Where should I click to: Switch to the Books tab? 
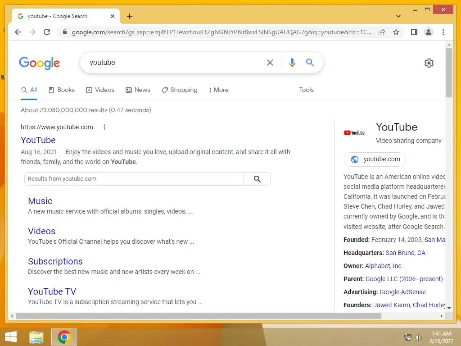[x=61, y=90]
